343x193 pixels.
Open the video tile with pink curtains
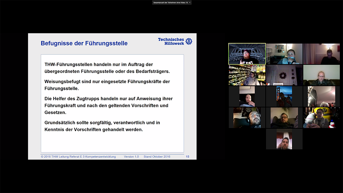322,54
